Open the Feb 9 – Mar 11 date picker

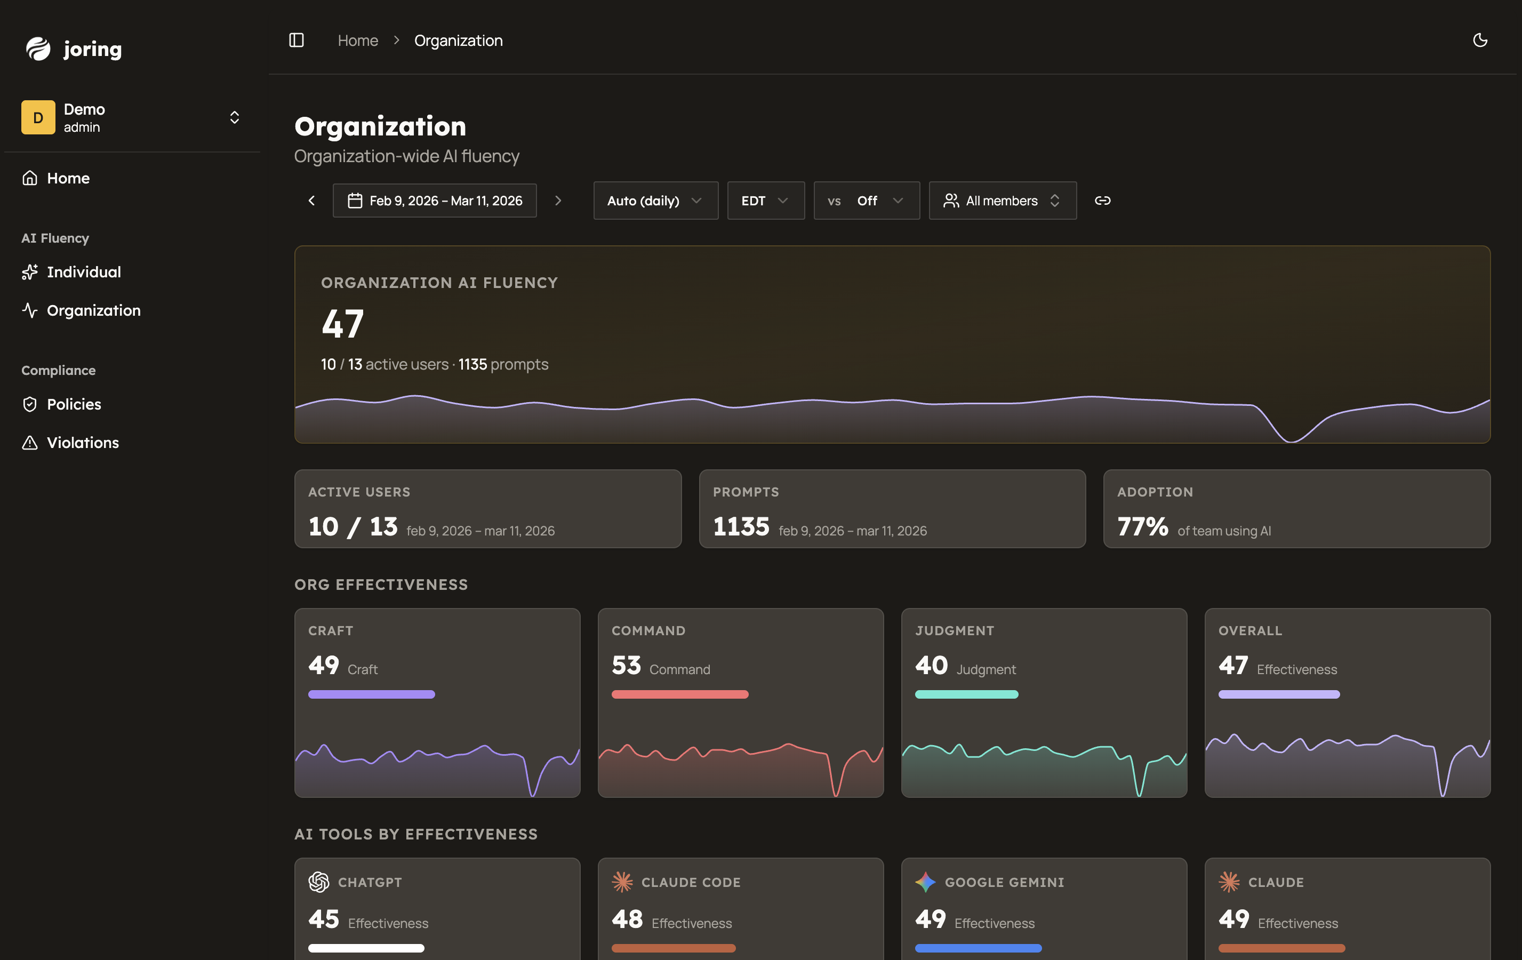click(x=435, y=201)
